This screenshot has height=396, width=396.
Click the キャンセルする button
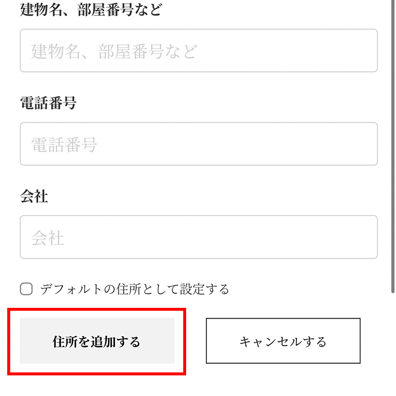coord(283,341)
